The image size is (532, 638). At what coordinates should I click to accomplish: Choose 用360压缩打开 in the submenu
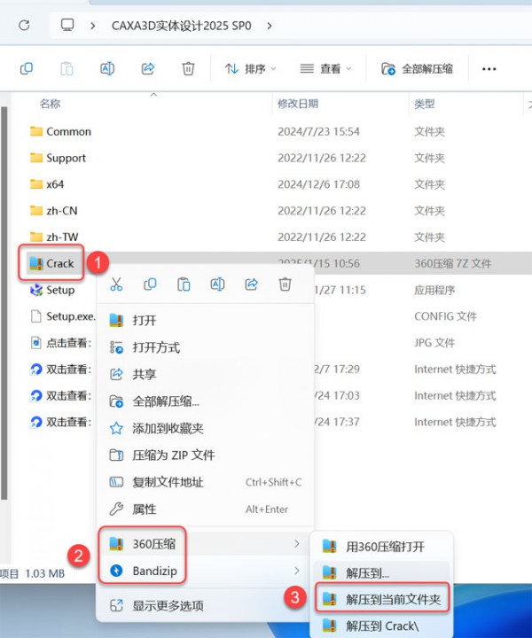point(382,547)
